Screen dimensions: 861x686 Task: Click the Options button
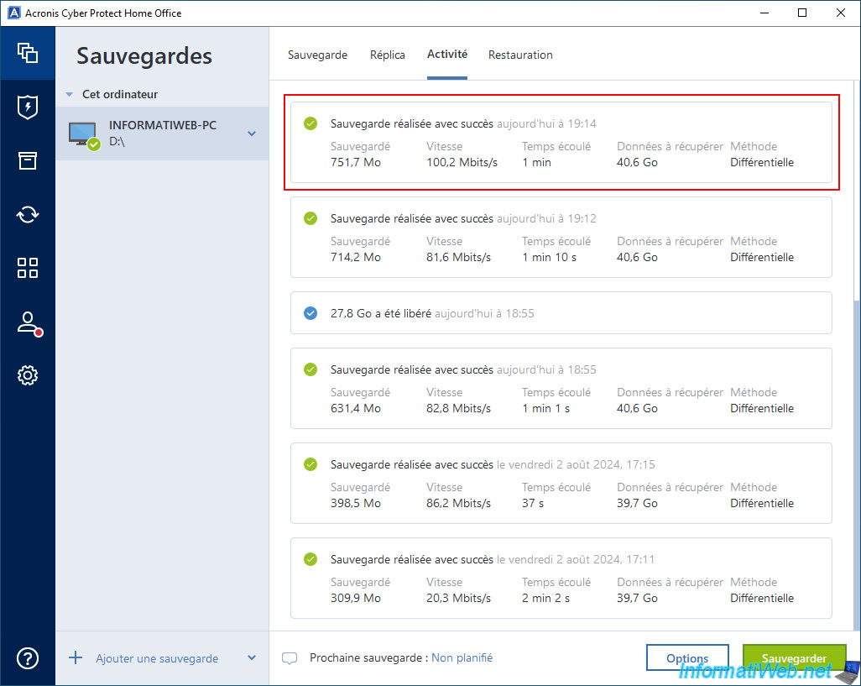tap(687, 657)
